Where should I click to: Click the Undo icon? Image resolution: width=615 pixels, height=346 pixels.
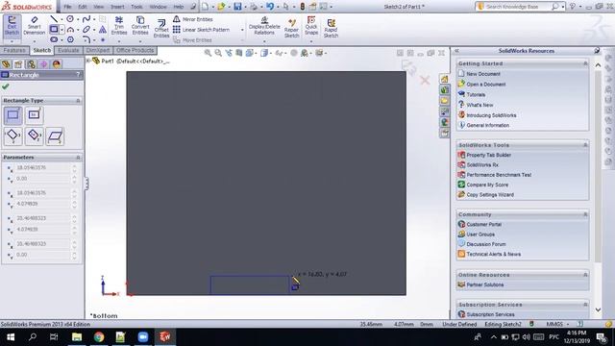[x=270, y=7]
